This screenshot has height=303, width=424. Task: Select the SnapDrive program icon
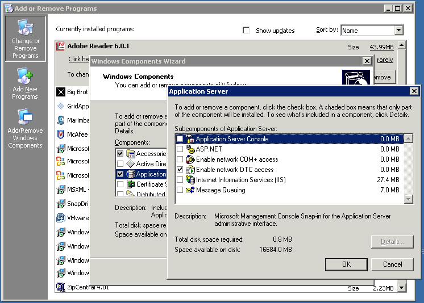pyautogui.click(x=61, y=204)
